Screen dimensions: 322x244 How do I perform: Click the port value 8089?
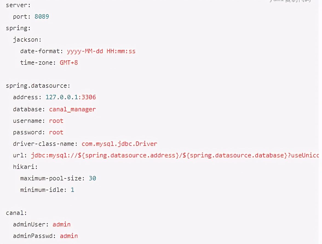point(42,17)
